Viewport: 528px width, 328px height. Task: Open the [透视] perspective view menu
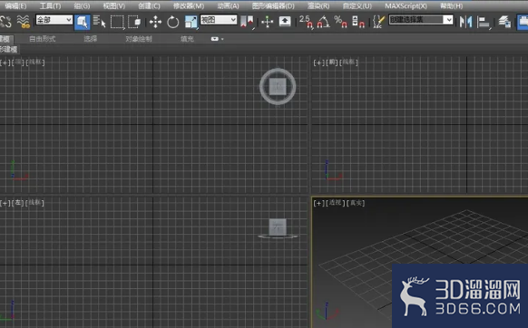pos(336,203)
